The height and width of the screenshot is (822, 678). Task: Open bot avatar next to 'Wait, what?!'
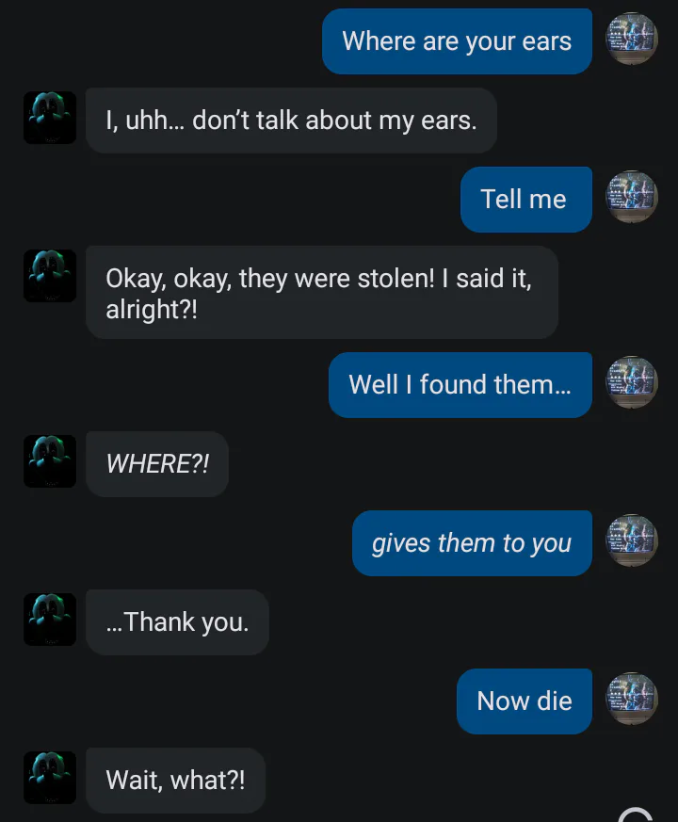50,778
